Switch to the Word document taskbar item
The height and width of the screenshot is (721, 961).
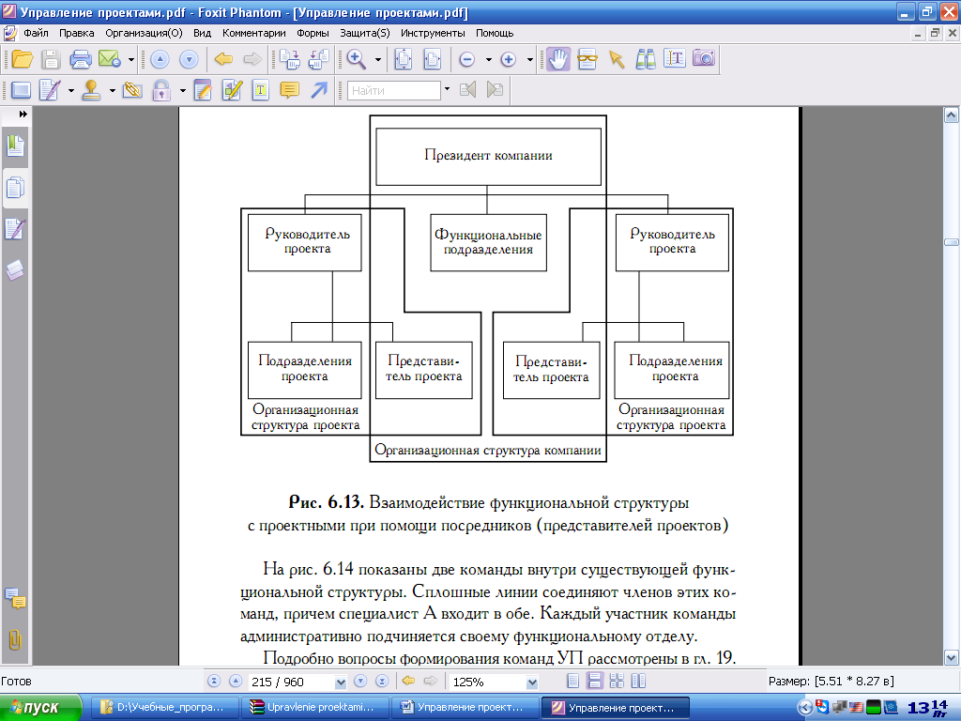click(465, 708)
